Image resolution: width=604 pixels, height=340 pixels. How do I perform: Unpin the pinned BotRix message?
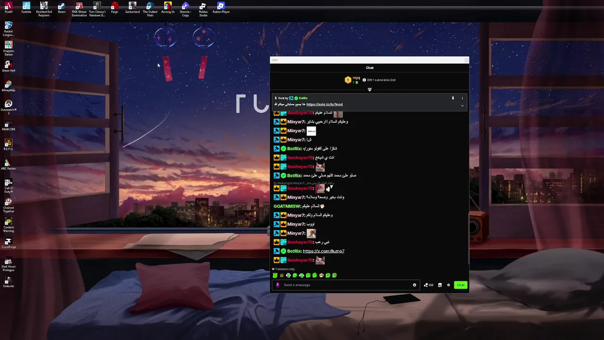453,98
